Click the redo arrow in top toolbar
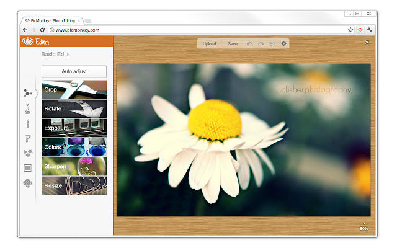The height and width of the screenshot is (248, 397). 261,44
